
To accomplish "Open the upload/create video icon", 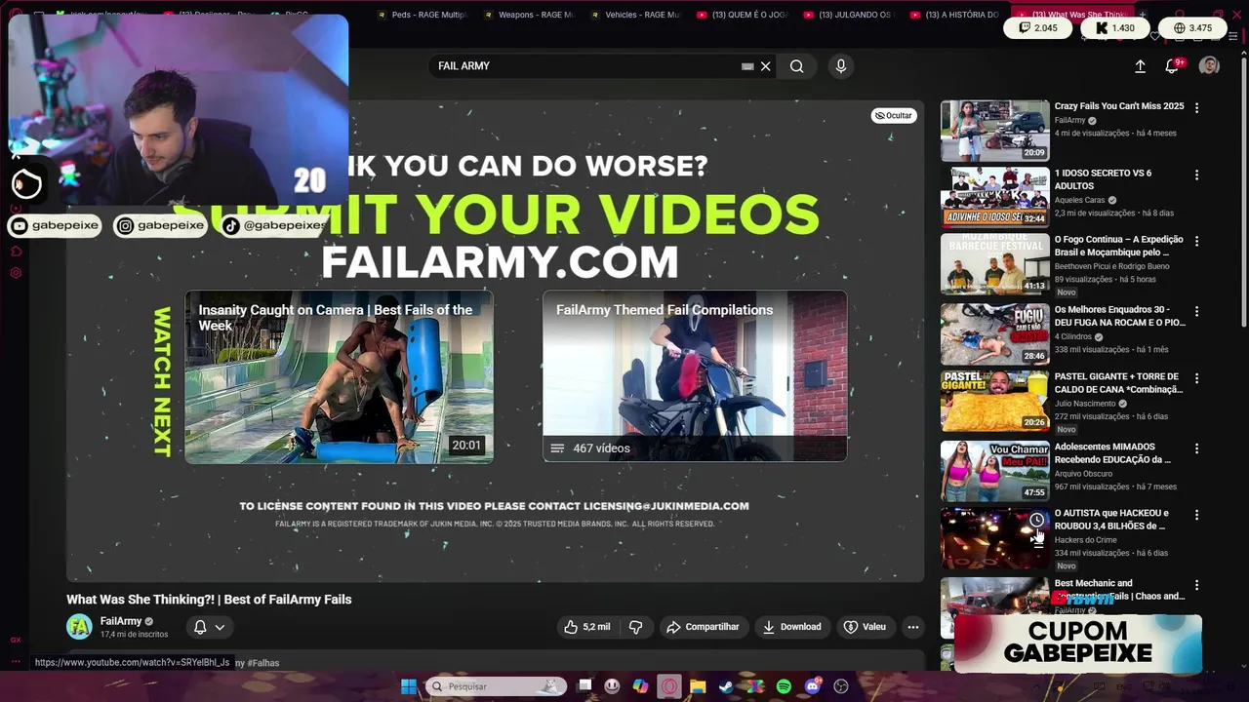I will click(1140, 66).
